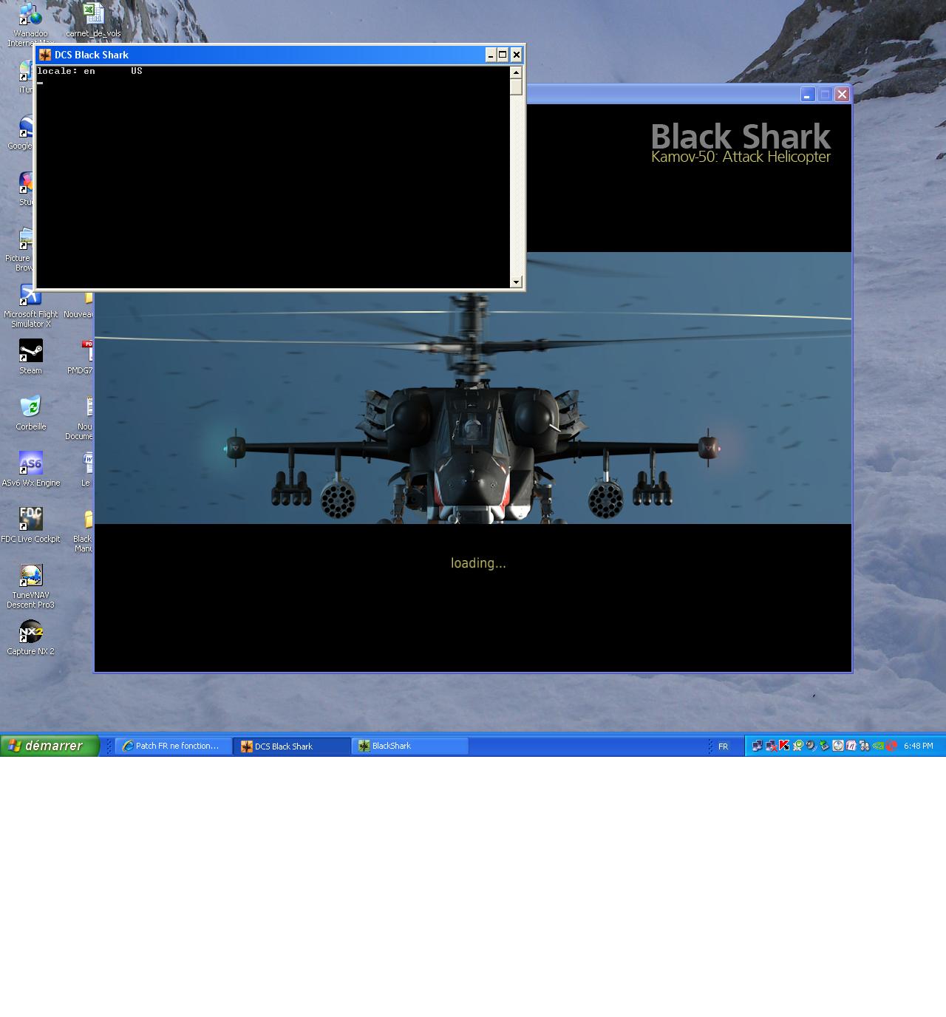This screenshot has width=946, height=1017.
Task: Click the 6:48 PM taskbar clock
Action: pyautogui.click(x=918, y=746)
